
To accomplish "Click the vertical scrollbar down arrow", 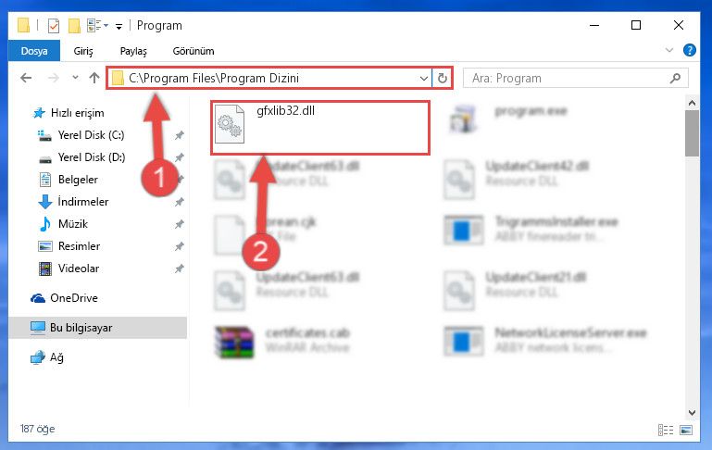I will (692, 413).
